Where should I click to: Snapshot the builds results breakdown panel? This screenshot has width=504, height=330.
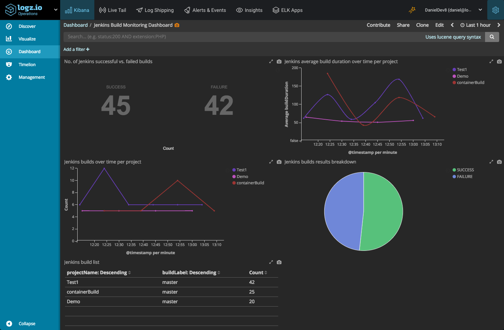(x=500, y=162)
